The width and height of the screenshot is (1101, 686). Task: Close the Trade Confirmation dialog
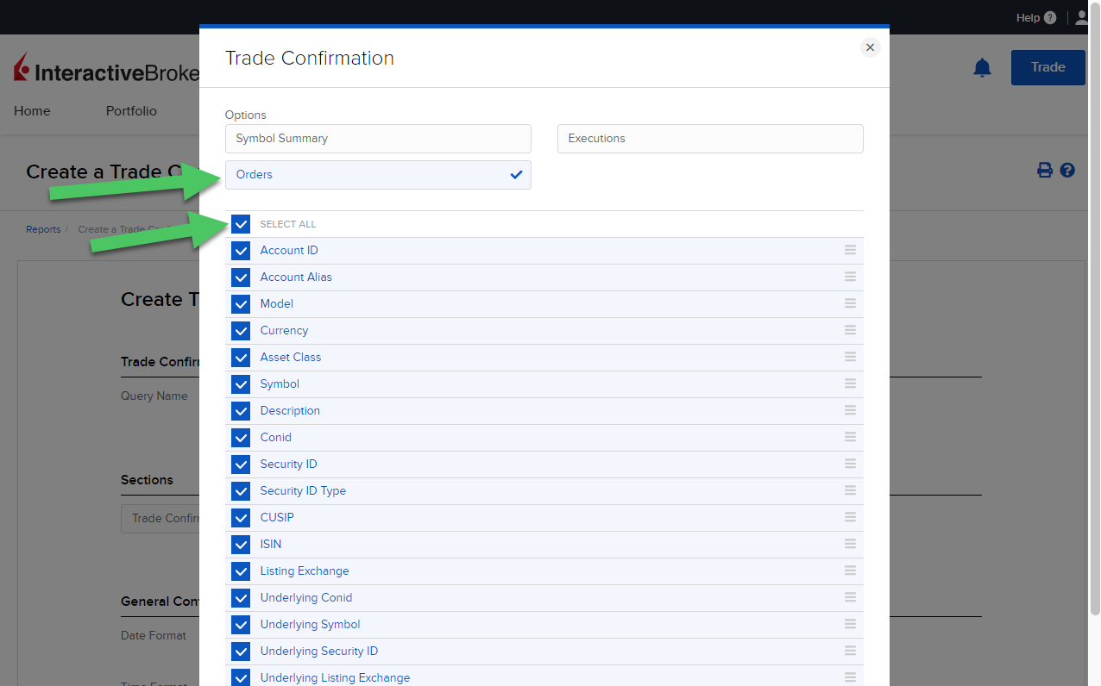pos(870,47)
